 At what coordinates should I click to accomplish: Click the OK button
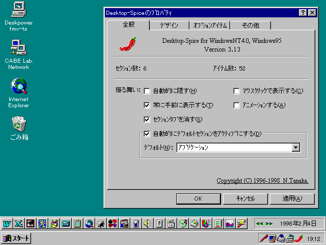click(198, 199)
